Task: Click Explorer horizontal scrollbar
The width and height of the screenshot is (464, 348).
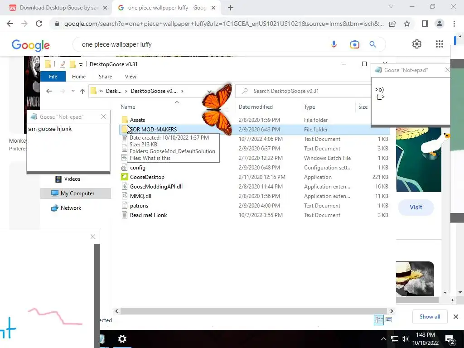Action: (254, 311)
